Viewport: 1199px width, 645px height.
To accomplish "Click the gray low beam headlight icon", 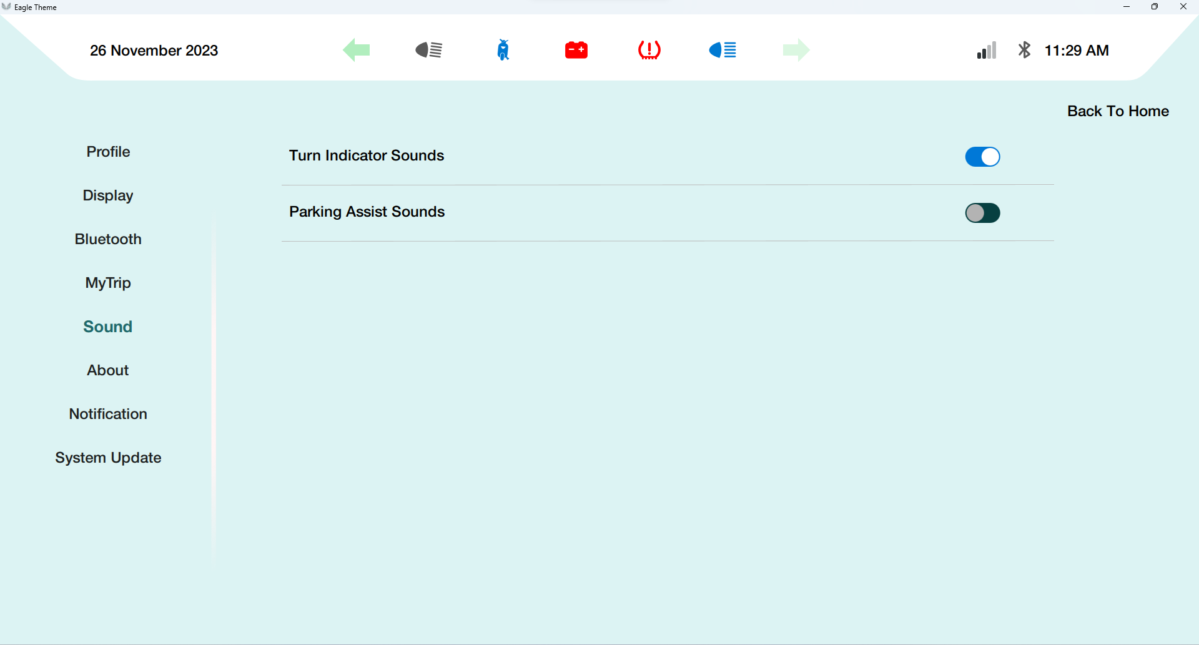I will tap(429, 50).
